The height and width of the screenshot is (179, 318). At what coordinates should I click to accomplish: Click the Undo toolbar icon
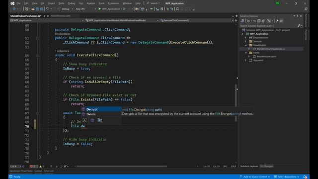click(47, 9)
